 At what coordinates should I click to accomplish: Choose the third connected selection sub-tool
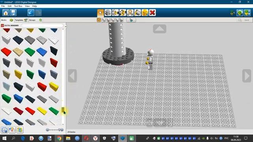(108, 20)
